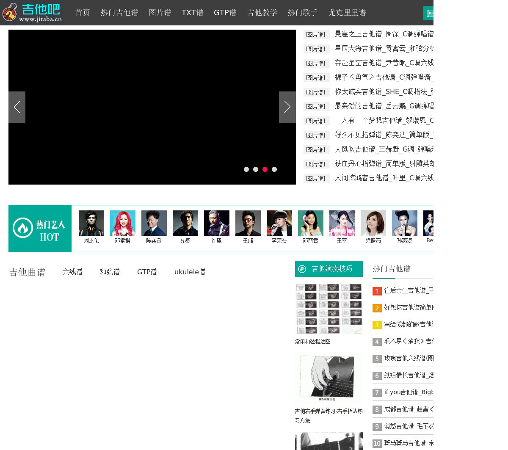The width and height of the screenshot is (508, 450).
Task: Open rank 7 if you吉他谱
Action: coord(409,392)
